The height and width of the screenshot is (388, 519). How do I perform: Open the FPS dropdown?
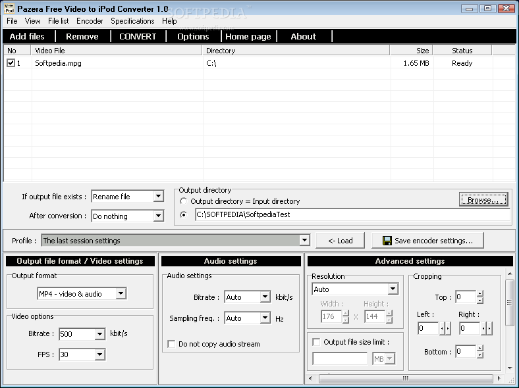[x=99, y=354]
